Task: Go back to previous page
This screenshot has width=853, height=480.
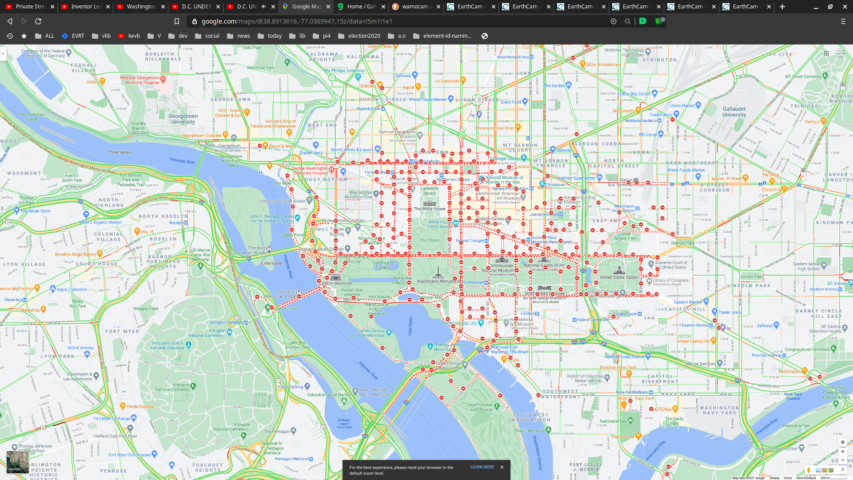Action: click(x=10, y=21)
